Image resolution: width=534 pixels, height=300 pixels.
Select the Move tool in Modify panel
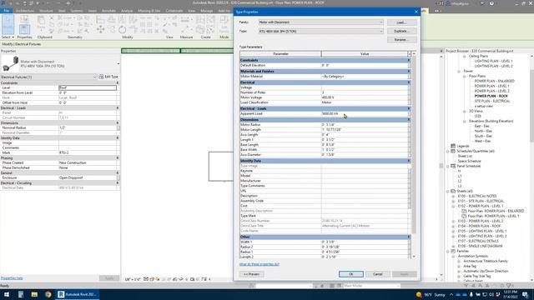pyautogui.click(x=100, y=30)
